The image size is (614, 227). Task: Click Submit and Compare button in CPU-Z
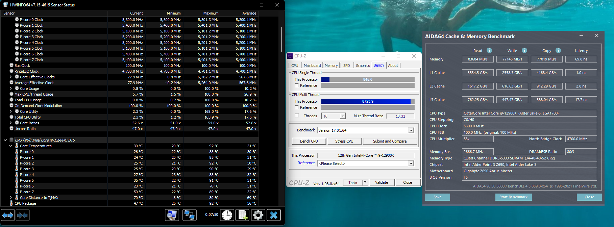(x=390, y=141)
